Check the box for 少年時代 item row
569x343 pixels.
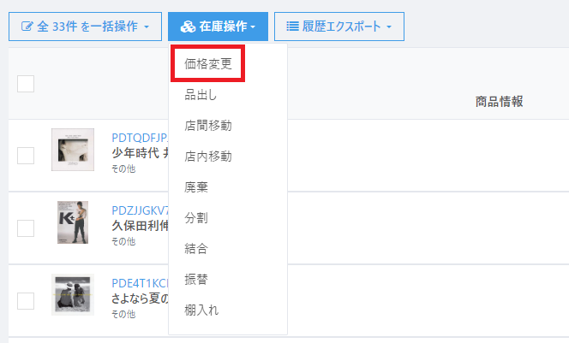pos(26,155)
